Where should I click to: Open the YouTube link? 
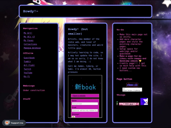pyautogui.click(x=28, y=73)
